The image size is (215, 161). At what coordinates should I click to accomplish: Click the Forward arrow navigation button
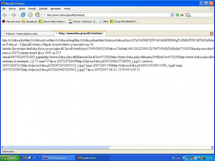[x=14, y=15]
